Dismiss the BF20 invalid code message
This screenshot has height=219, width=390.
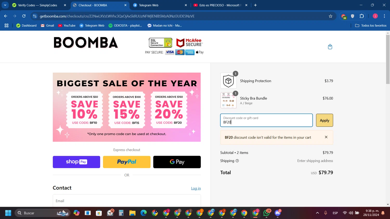[326, 137]
